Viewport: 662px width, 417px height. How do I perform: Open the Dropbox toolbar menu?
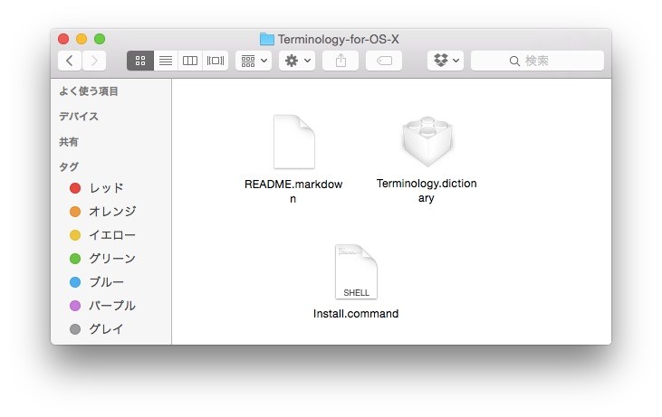446,61
